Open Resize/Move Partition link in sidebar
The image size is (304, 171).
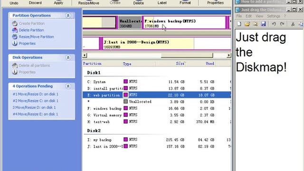pyautogui.click(x=36, y=37)
